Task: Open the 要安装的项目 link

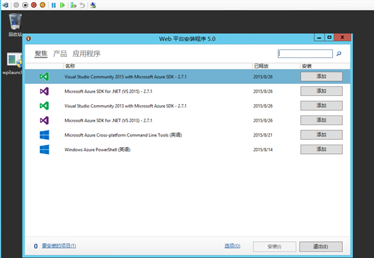Action: [59, 246]
